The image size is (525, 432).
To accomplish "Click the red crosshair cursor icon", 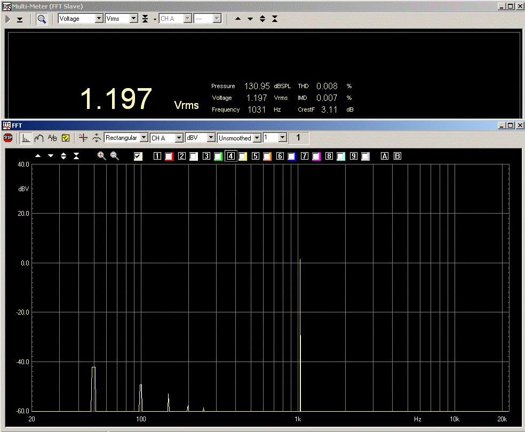I will click(83, 138).
